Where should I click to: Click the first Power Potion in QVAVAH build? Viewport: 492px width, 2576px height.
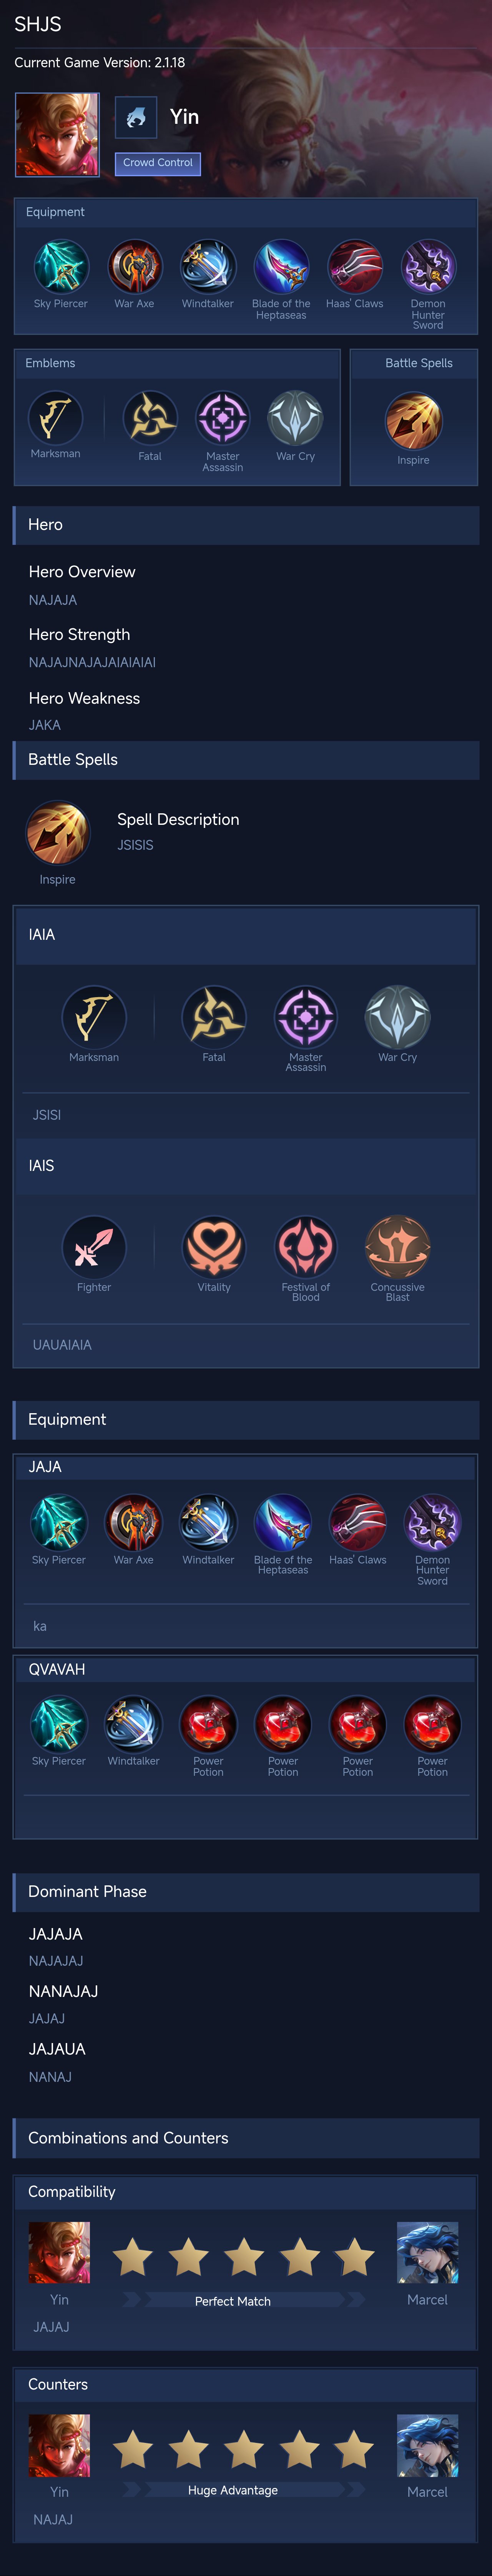pyautogui.click(x=208, y=1724)
